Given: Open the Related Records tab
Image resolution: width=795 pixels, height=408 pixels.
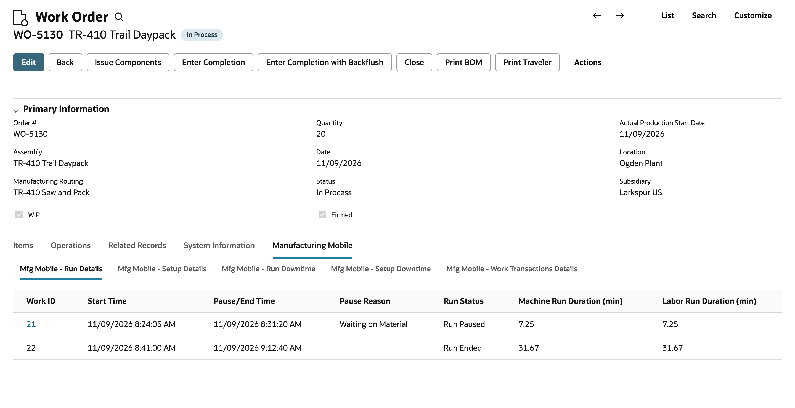Looking at the screenshot, I should [137, 245].
